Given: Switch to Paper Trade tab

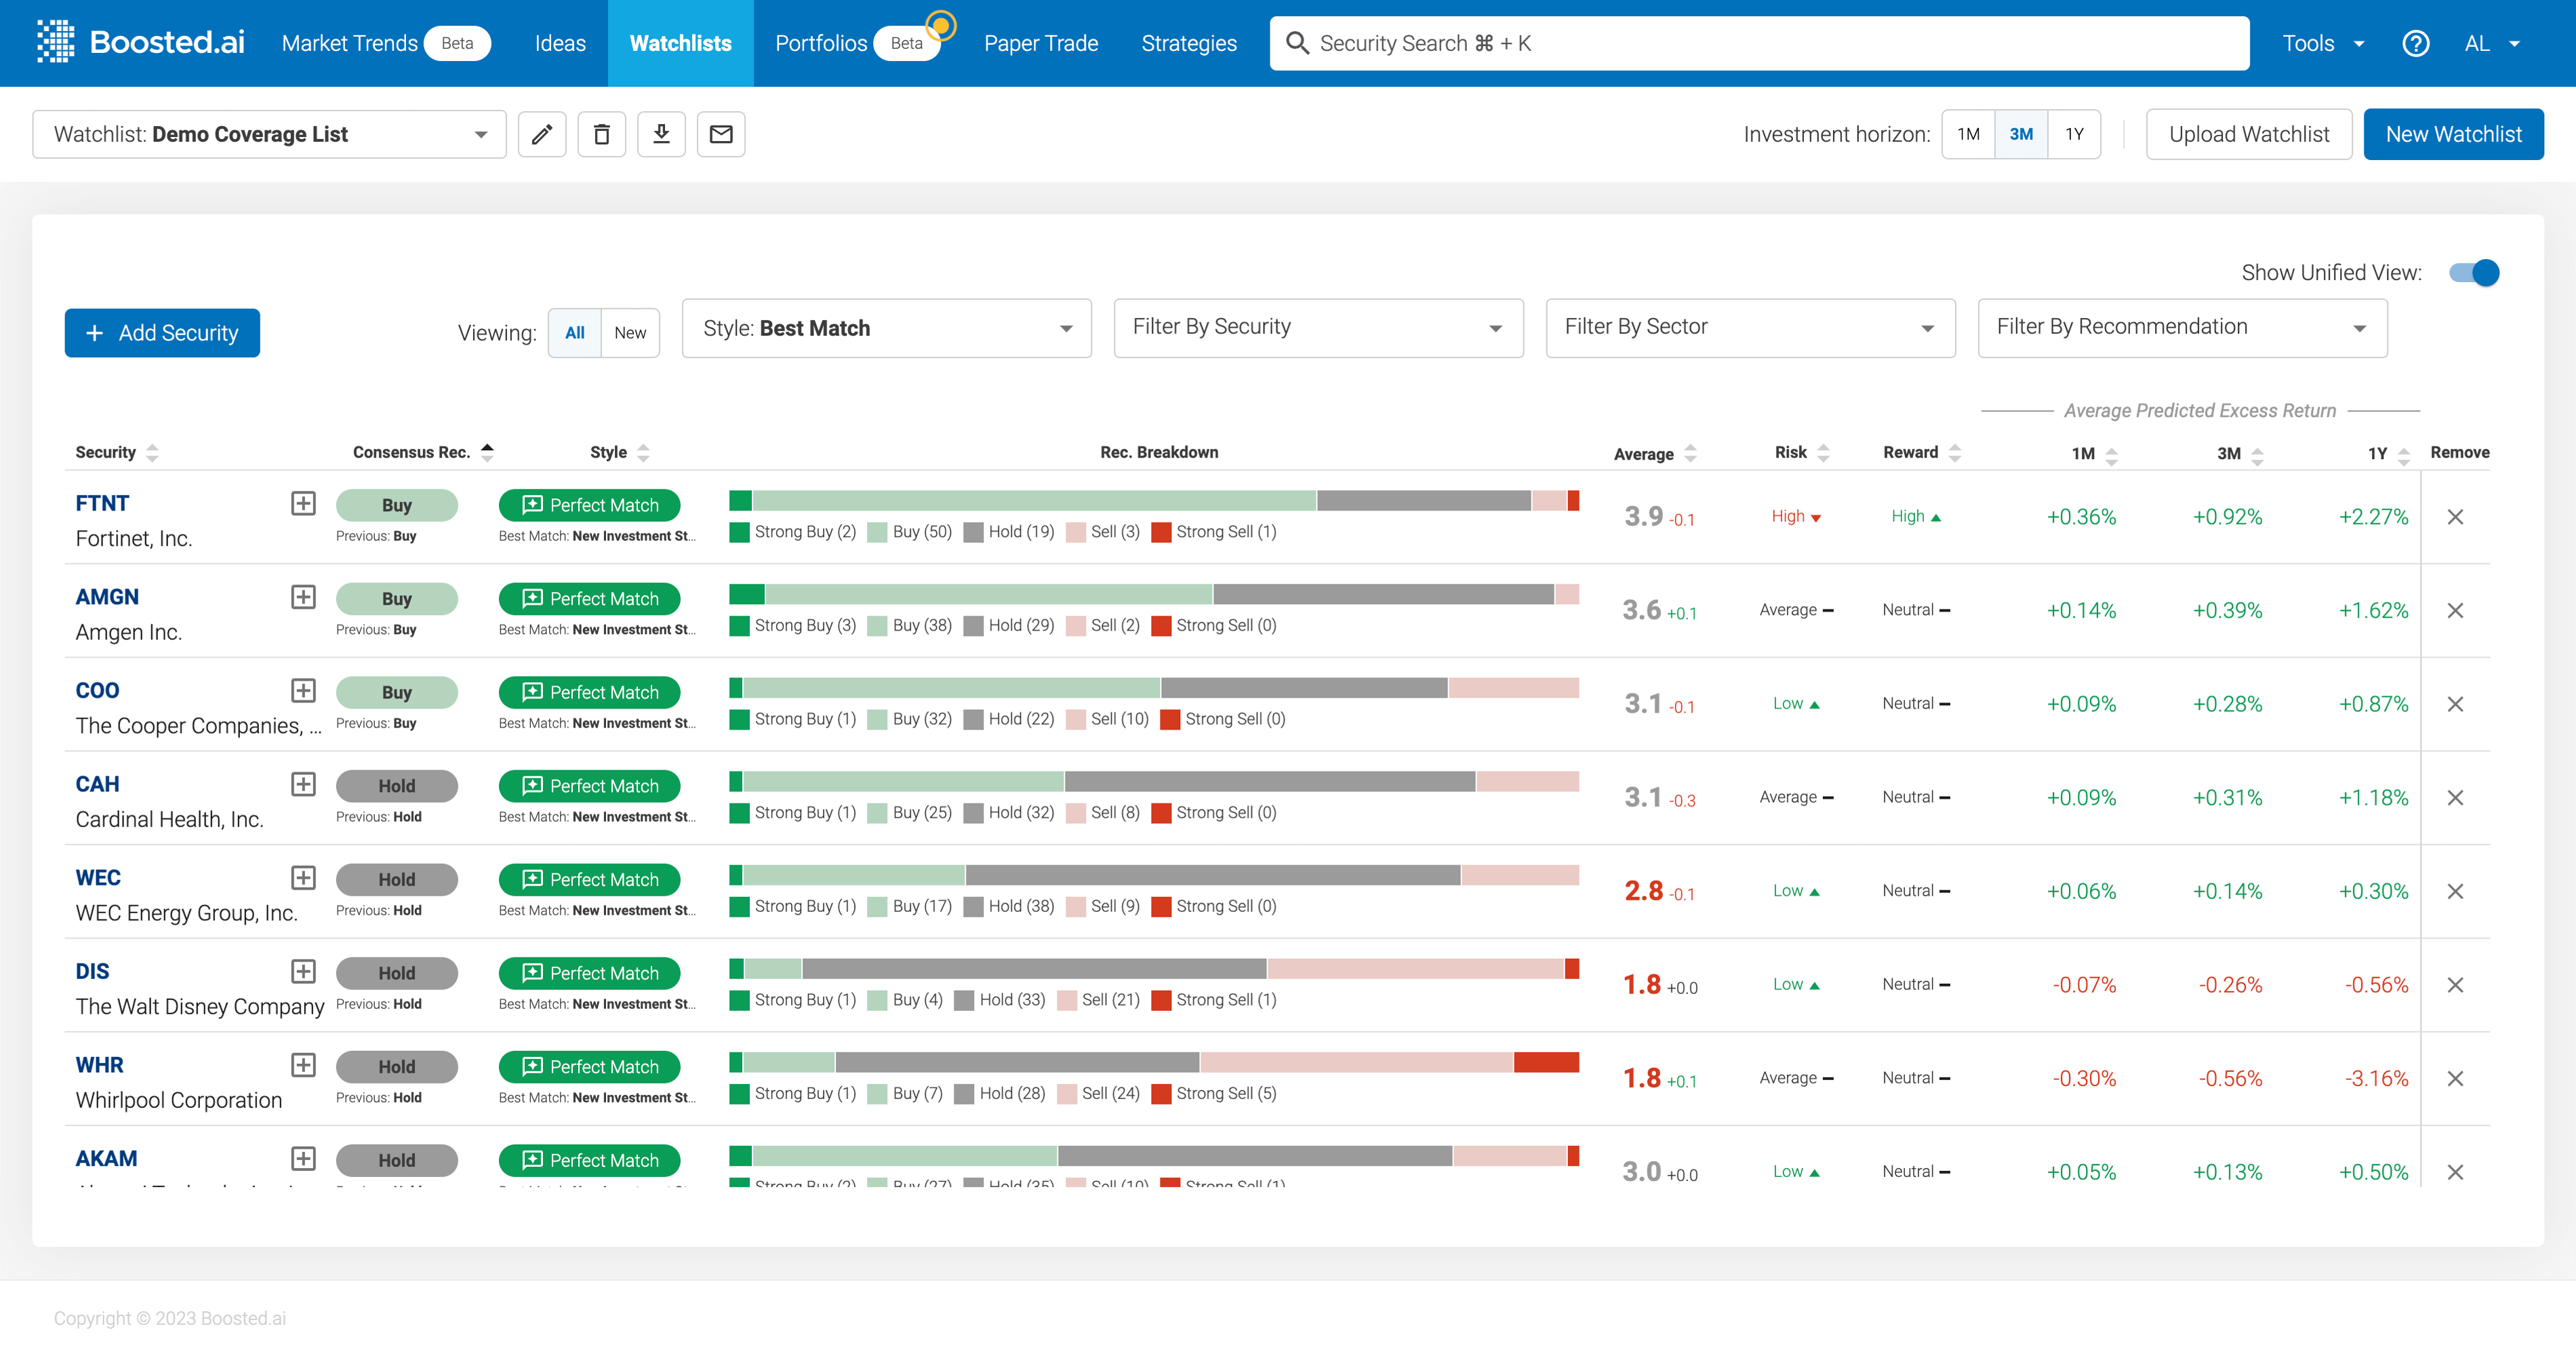Looking at the screenshot, I should pos(1040,43).
